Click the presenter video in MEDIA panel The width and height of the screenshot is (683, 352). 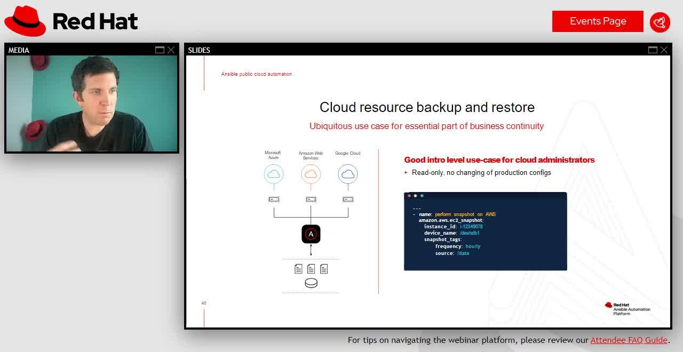92,103
